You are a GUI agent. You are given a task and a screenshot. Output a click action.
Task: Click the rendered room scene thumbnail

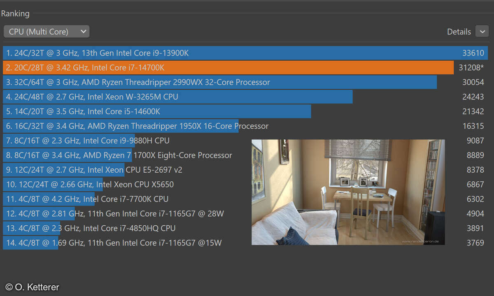point(348,192)
